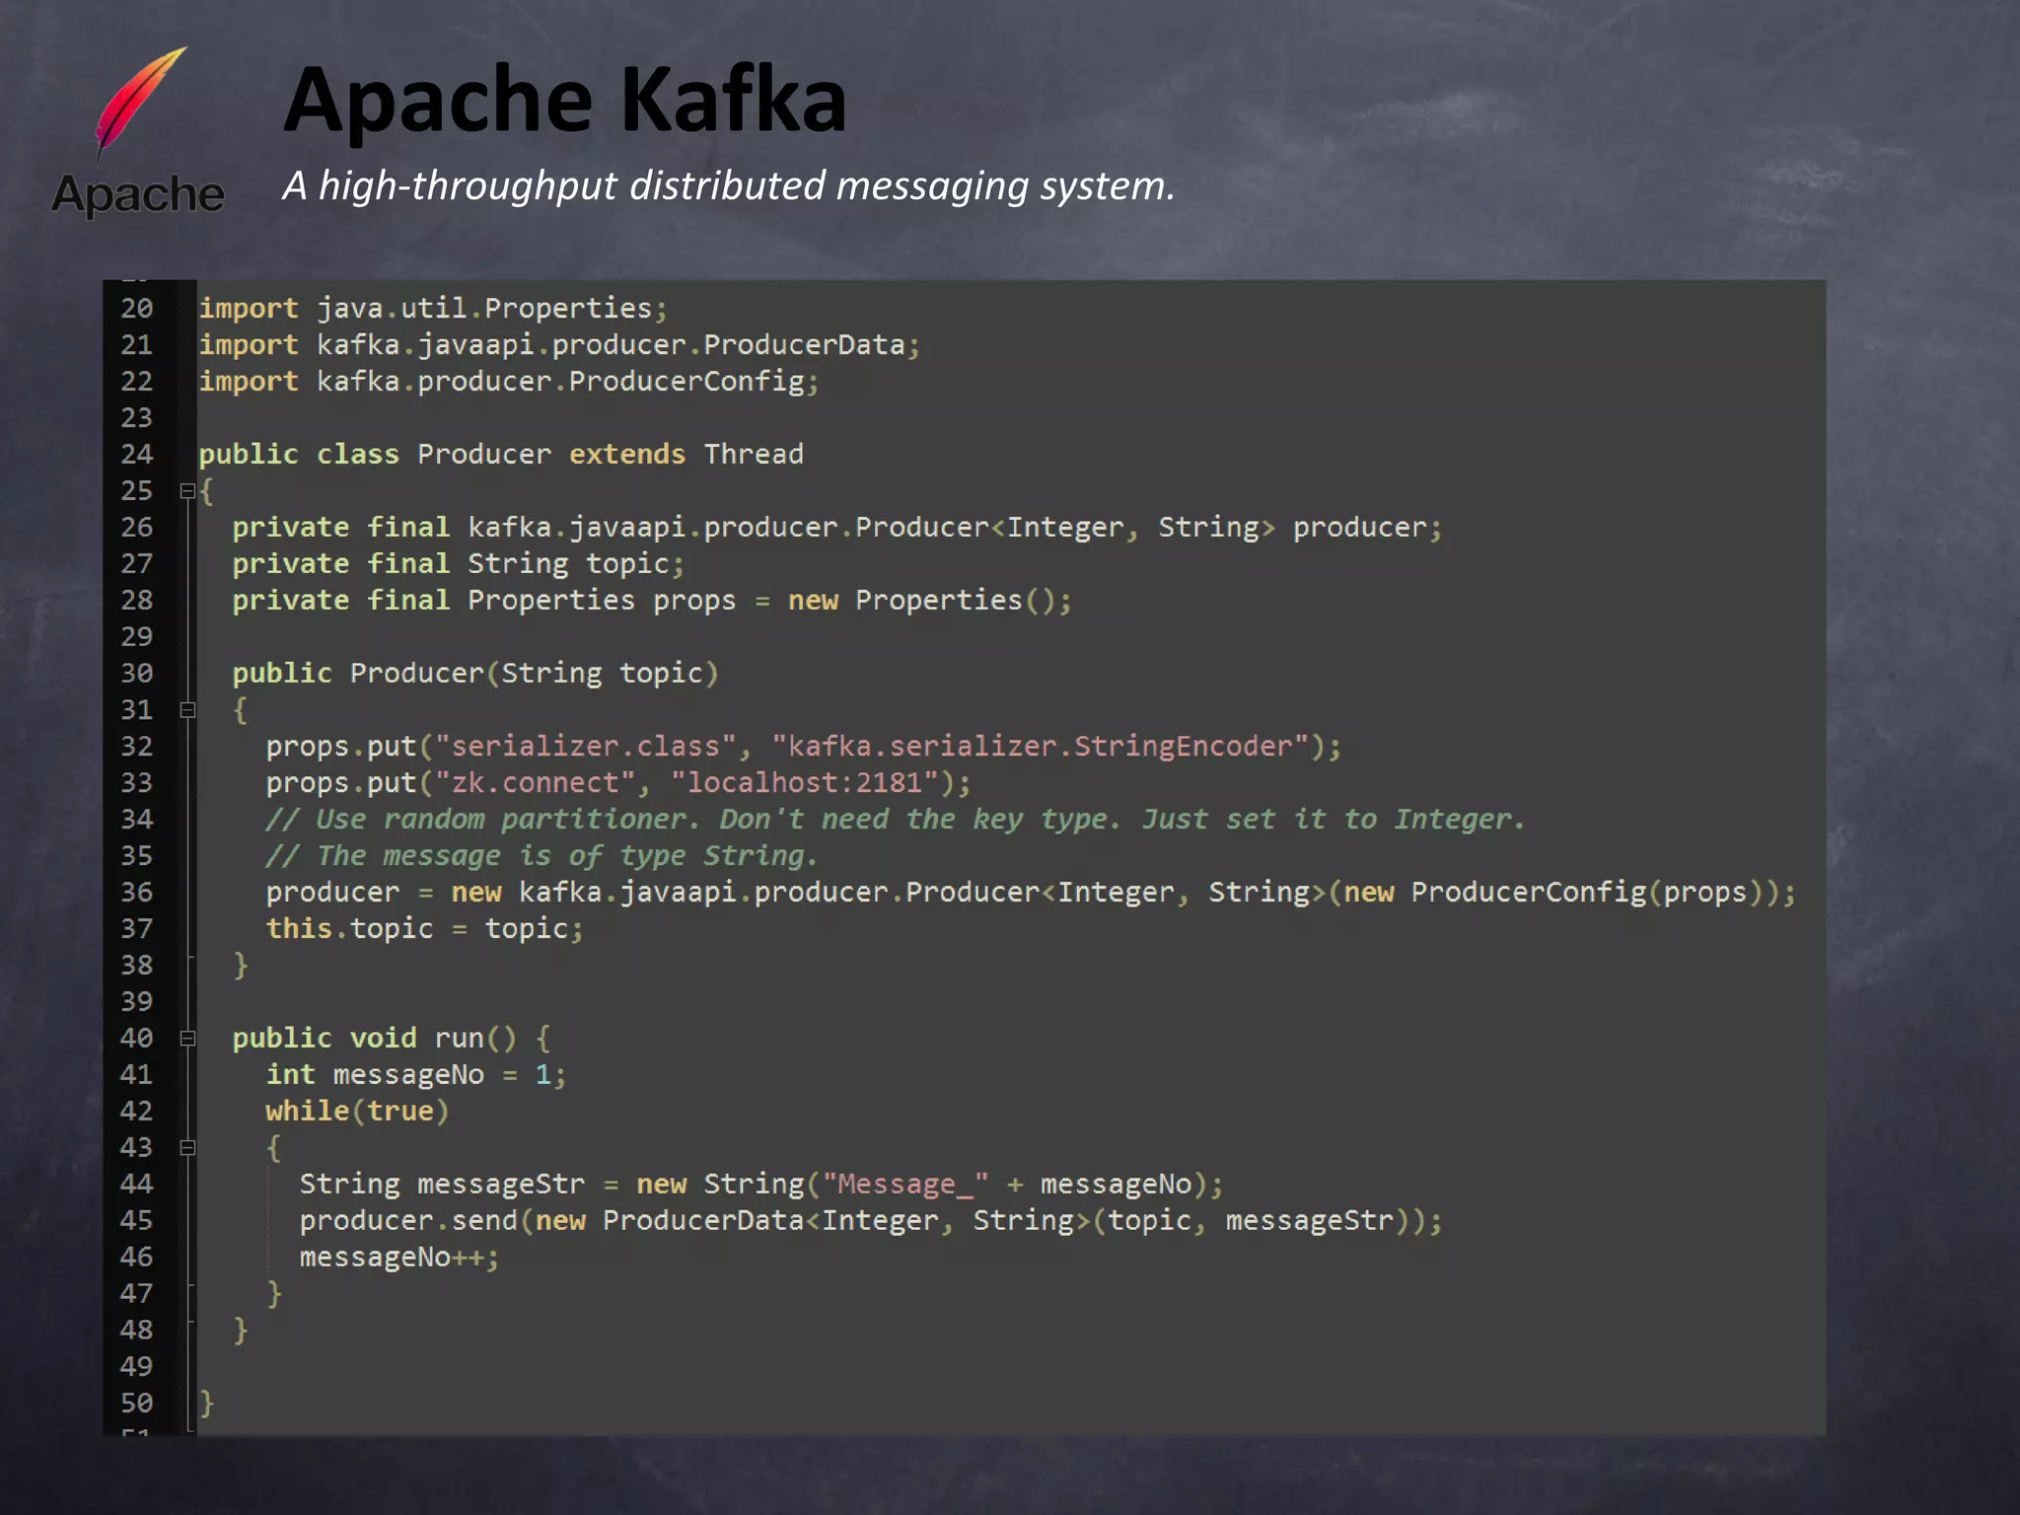Screen dimensions: 2020x1515
Task: Click the closing brace on line 50
Action: tap(207, 1403)
